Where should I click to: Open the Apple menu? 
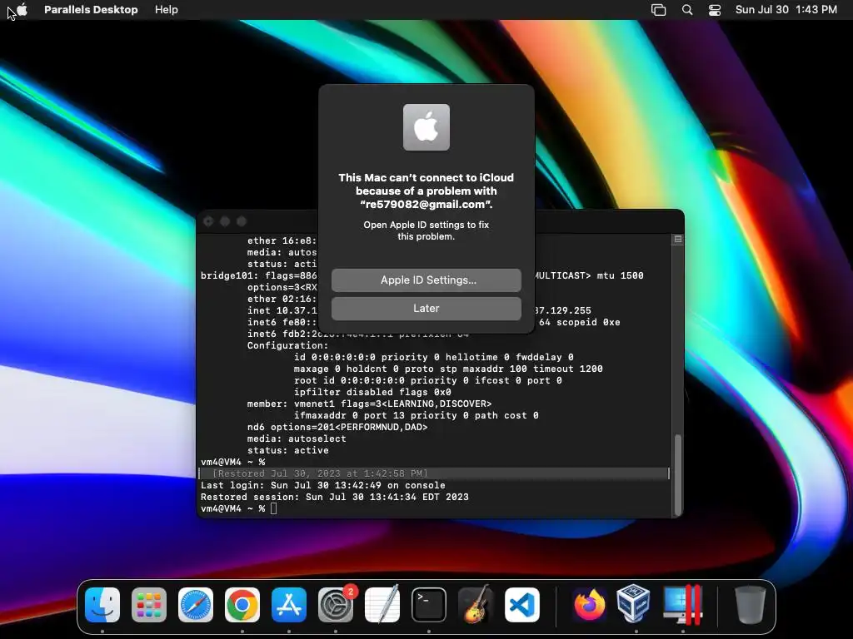(22, 9)
